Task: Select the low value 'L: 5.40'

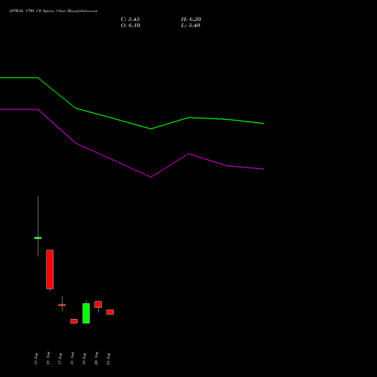Action: [191, 26]
